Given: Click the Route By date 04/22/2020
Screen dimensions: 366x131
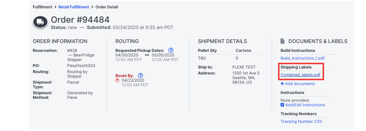Looking at the screenshot, I should pyautogui.click(x=132, y=80).
